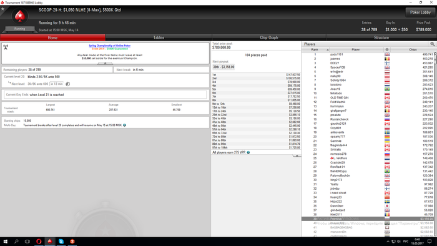Expand the payouts panel handle

(x=297, y=155)
